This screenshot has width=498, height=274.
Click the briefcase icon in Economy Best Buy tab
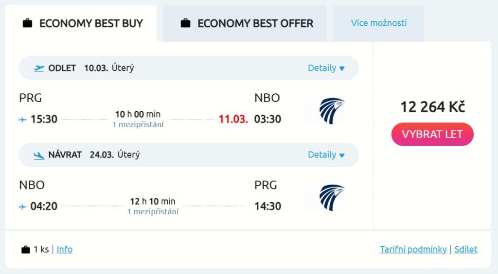(28, 23)
